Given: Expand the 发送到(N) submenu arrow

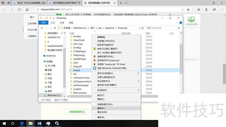Looking at the screenshot, I should pos(138,90).
